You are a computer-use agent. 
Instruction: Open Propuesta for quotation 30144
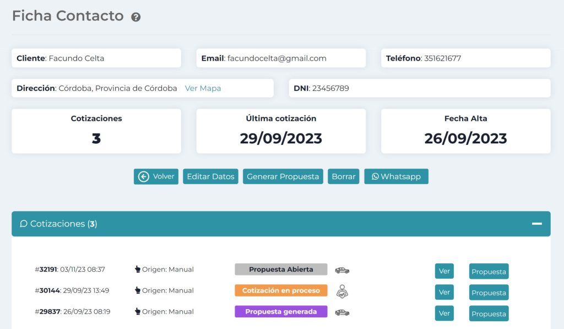489,293
